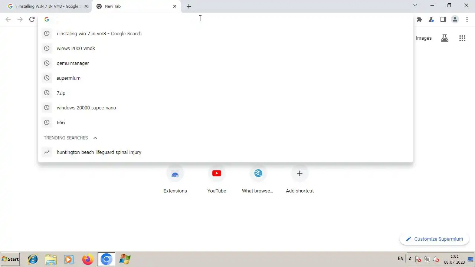This screenshot has height=267, width=475.
Task: Launch Firefox from the taskbar
Action: tap(88, 259)
